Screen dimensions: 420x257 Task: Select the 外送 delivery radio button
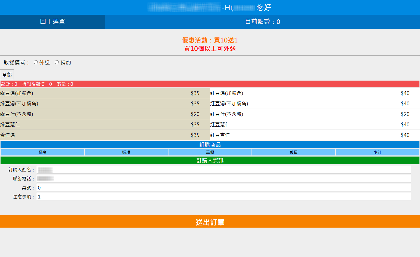pos(36,62)
